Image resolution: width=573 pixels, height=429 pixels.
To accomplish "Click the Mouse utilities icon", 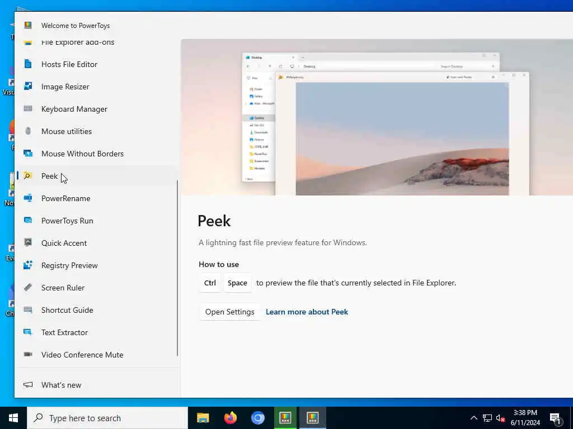I will pyautogui.click(x=28, y=131).
